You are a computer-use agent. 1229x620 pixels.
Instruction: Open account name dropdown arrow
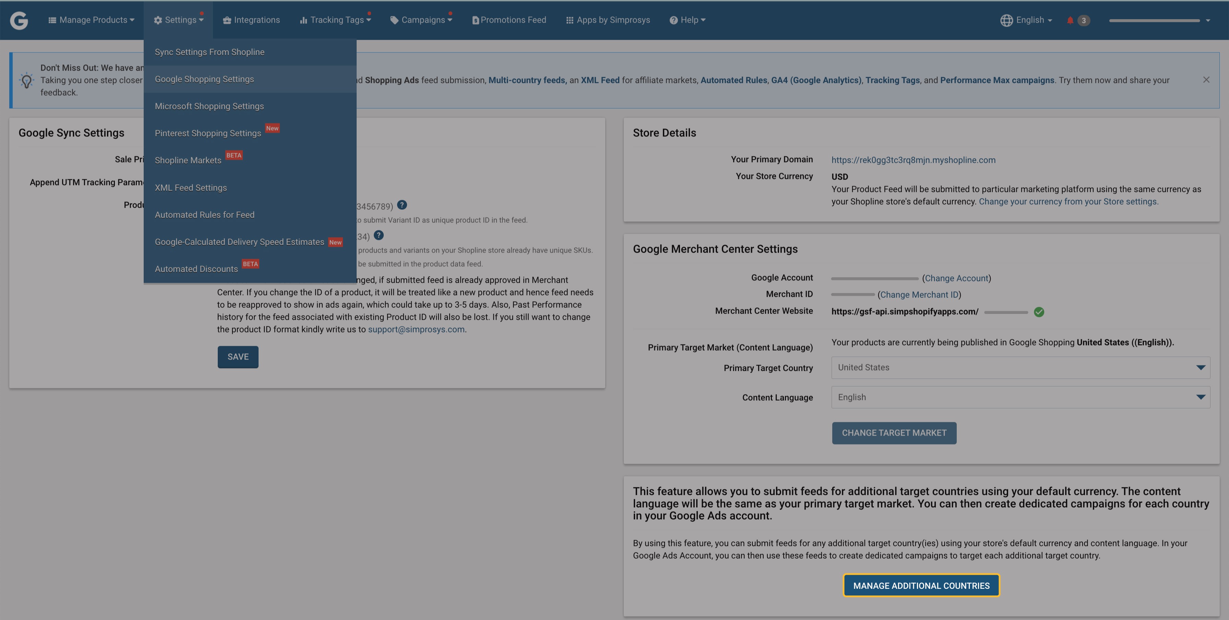click(1207, 21)
